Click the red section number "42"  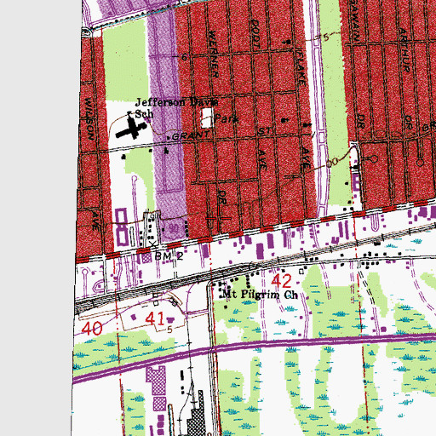tap(281, 281)
